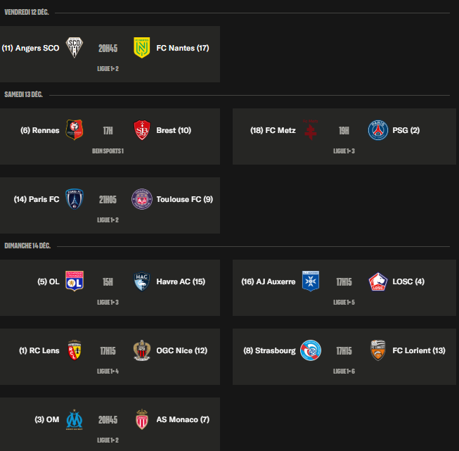This screenshot has height=451, width=459.
Task: Click the Olympique de Marseille logo
Action: [x=75, y=419]
